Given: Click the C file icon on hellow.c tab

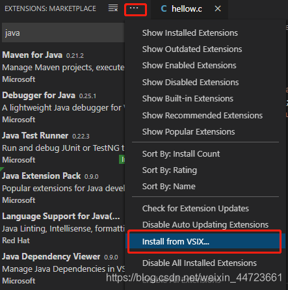Looking at the screenshot, I should click(164, 9).
